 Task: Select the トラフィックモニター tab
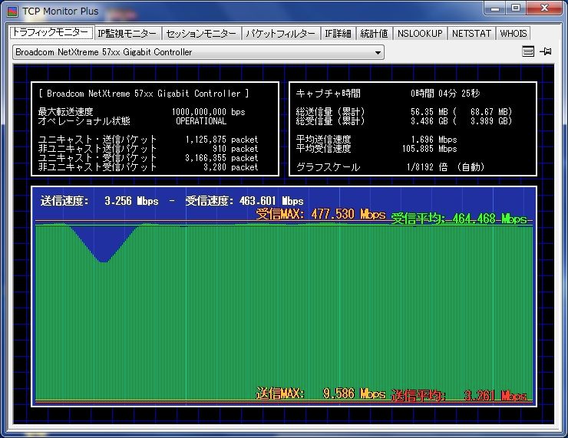pos(49,33)
